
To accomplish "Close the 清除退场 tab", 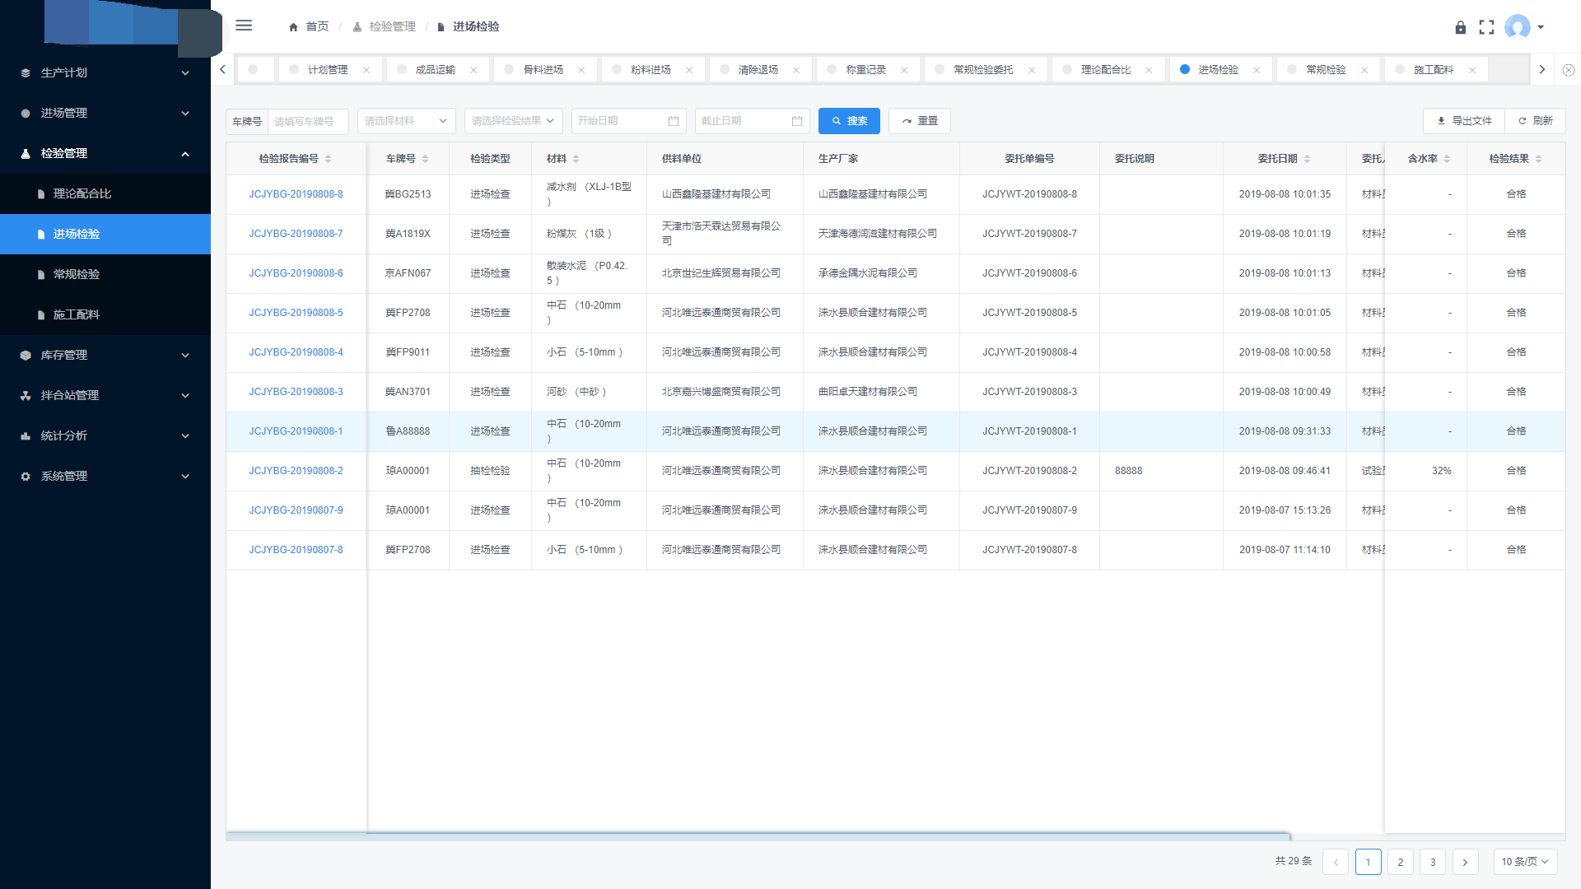I will (x=796, y=70).
